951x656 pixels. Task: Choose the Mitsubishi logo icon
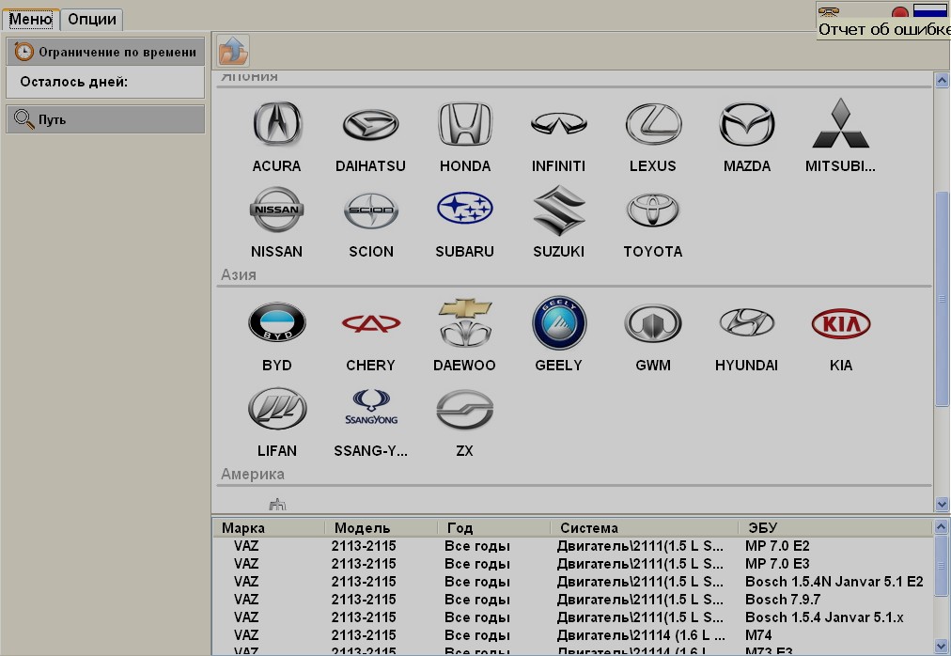840,125
